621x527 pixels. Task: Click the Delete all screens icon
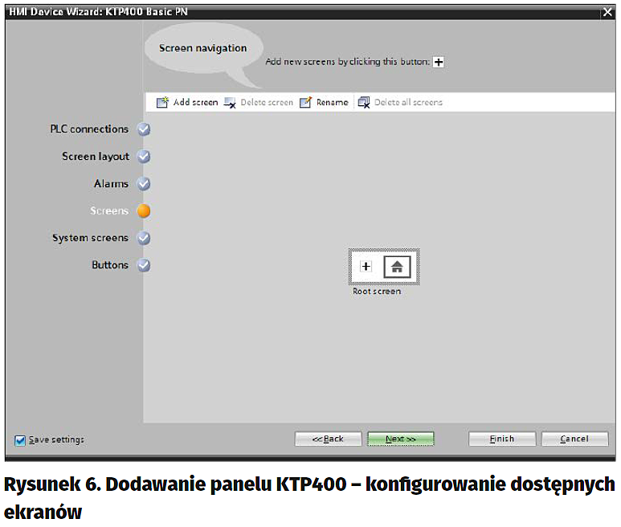pos(363,103)
